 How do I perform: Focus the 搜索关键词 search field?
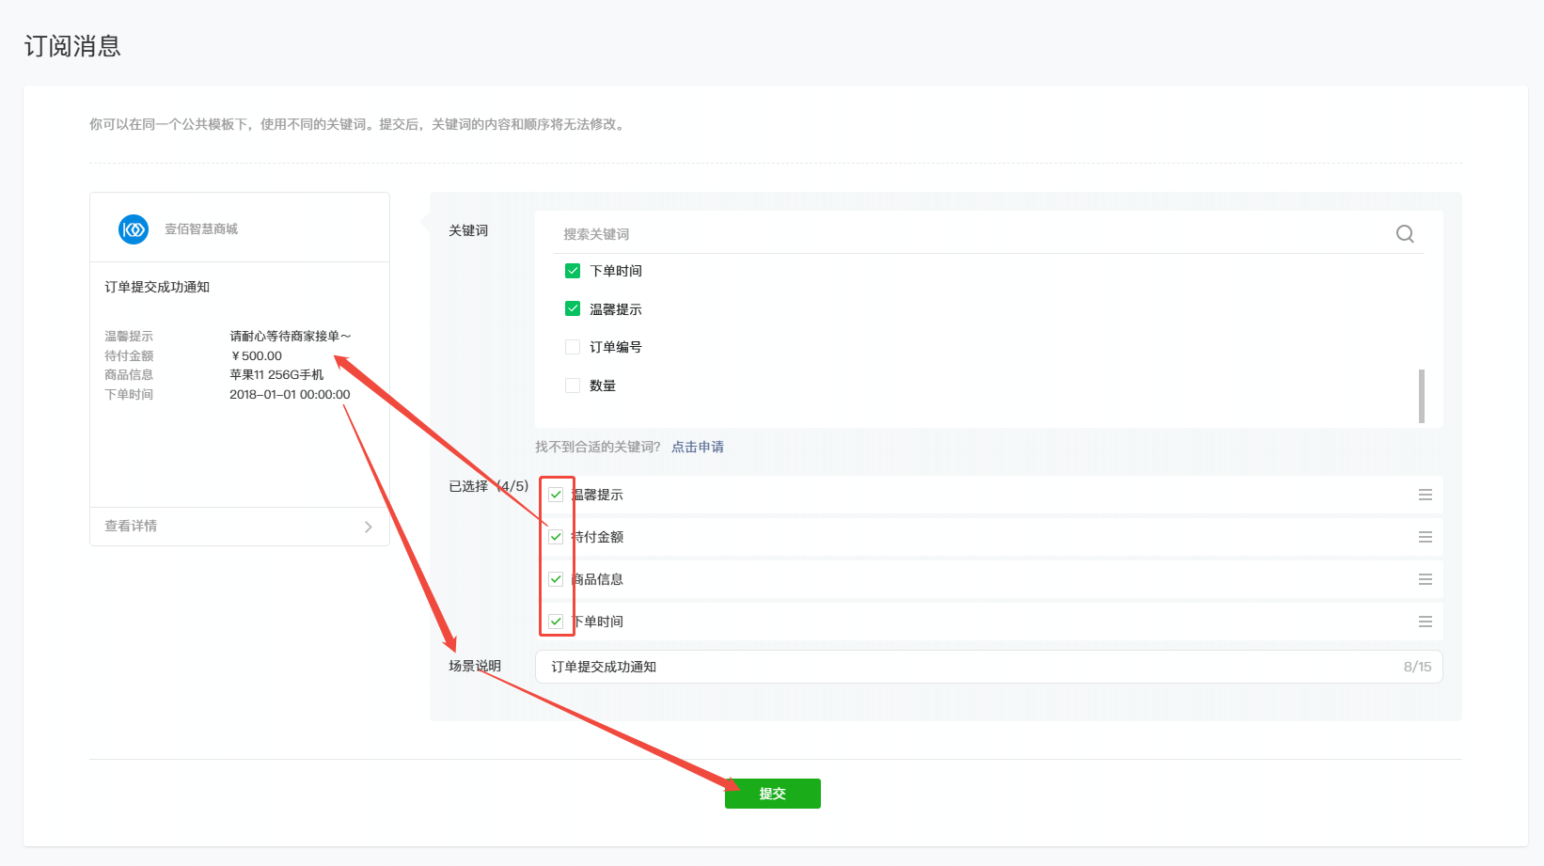pos(969,234)
